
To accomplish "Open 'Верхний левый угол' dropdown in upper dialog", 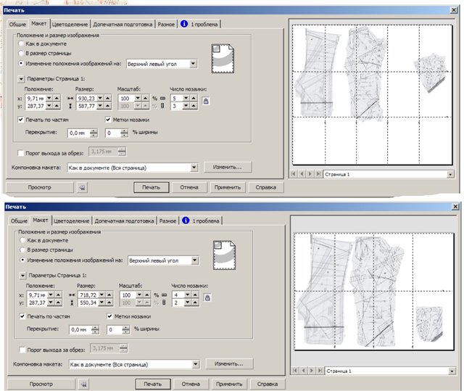I will [193, 63].
